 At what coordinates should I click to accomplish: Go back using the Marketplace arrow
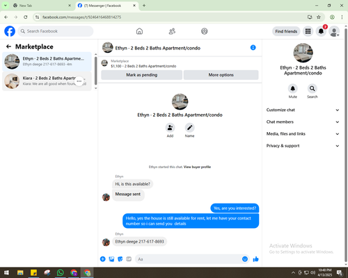8,47
